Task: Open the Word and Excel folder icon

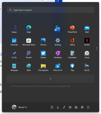Action: coord(57,29)
